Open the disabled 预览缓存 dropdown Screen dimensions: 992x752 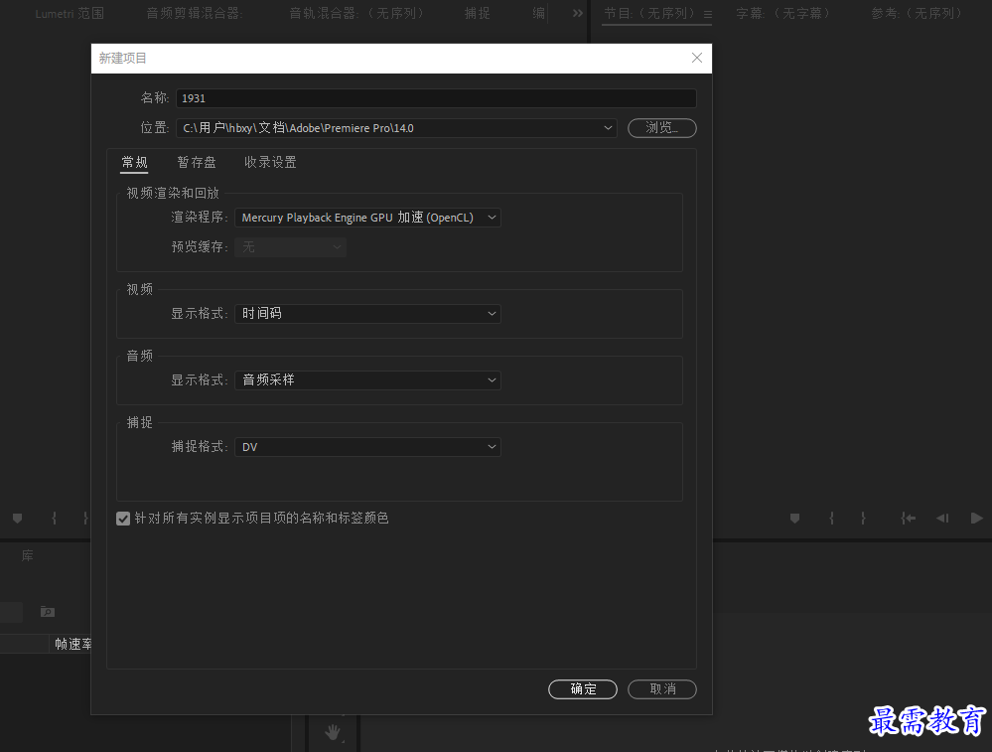pyautogui.click(x=290, y=247)
